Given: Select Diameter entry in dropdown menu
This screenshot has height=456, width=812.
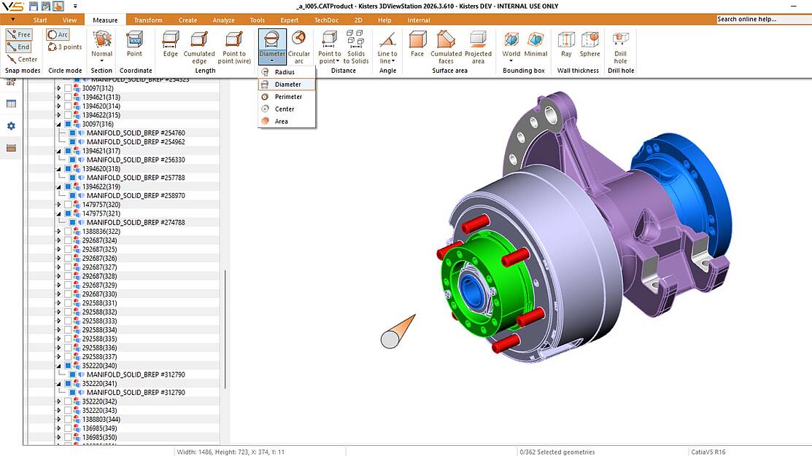Looking at the screenshot, I should point(287,84).
